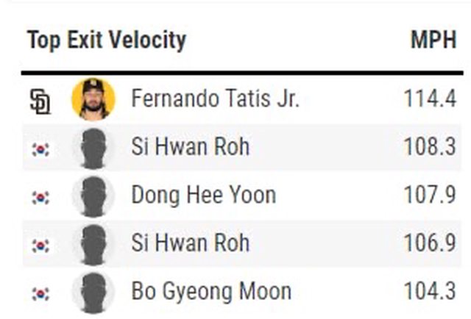Click the player avatar in the 106.9 row
Screen dimensions: 471x319
click(x=93, y=244)
